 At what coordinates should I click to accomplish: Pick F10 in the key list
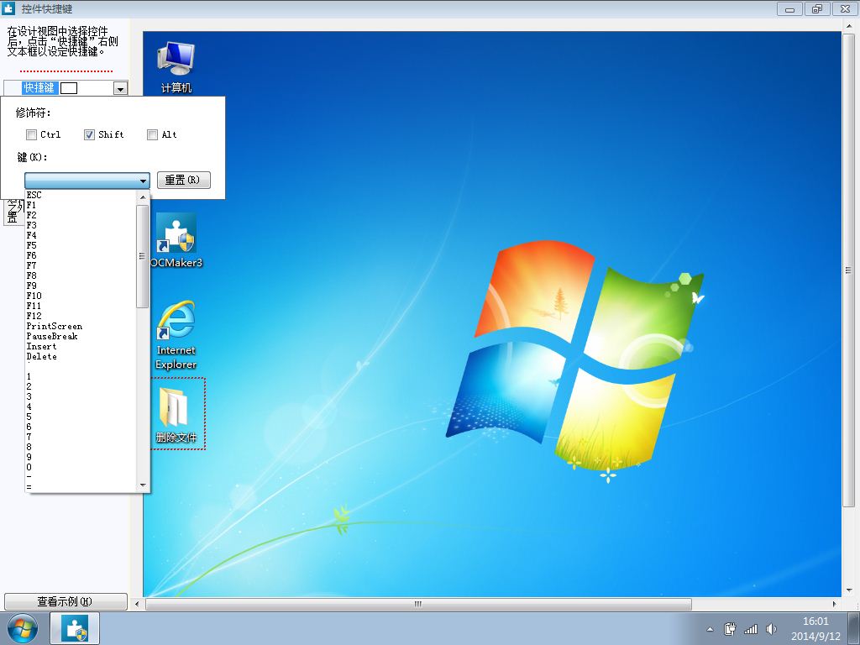(80, 296)
